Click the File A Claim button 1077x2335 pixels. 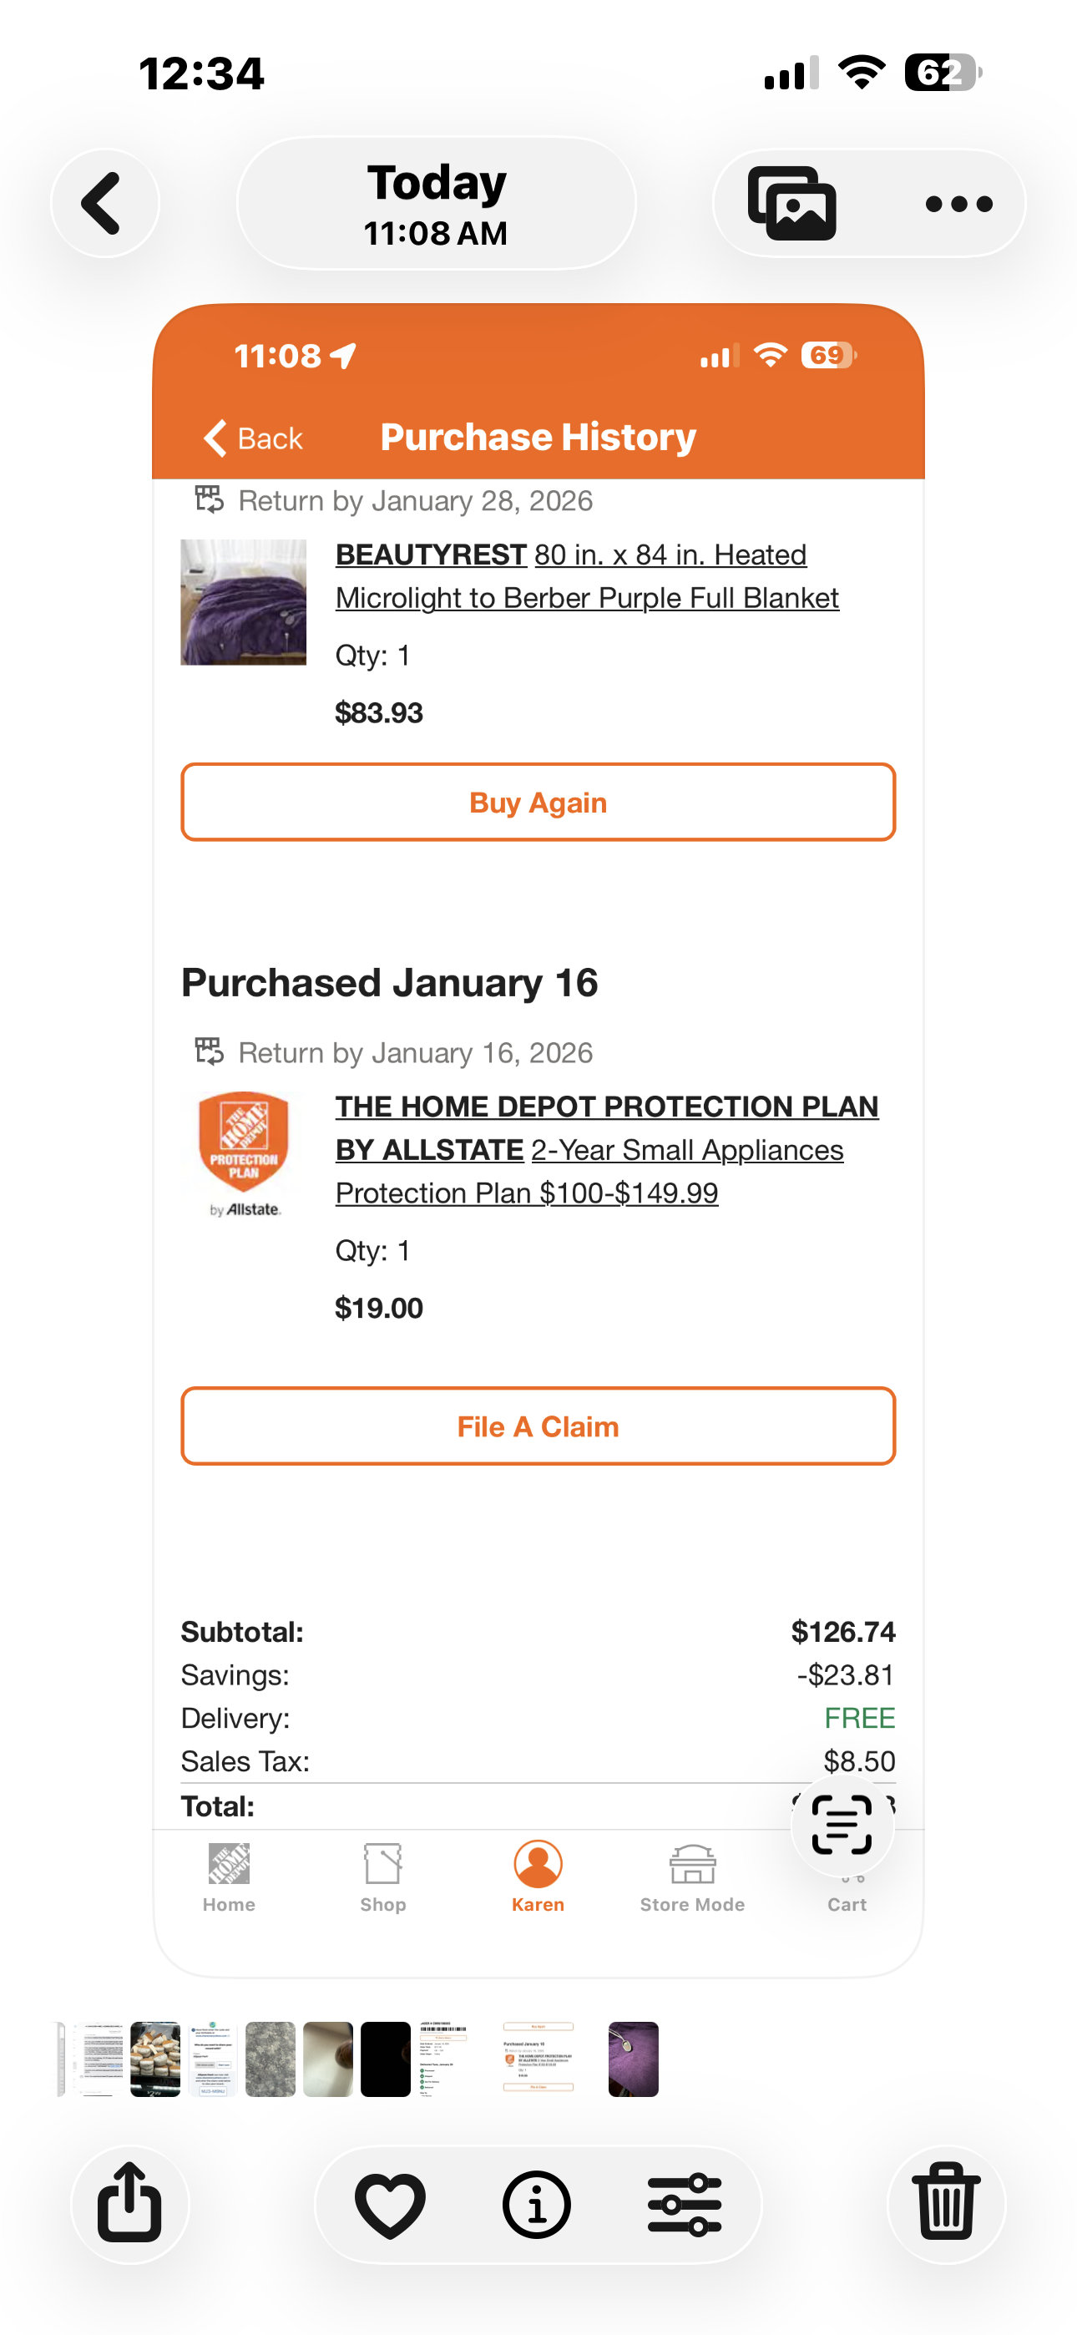coord(538,1426)
